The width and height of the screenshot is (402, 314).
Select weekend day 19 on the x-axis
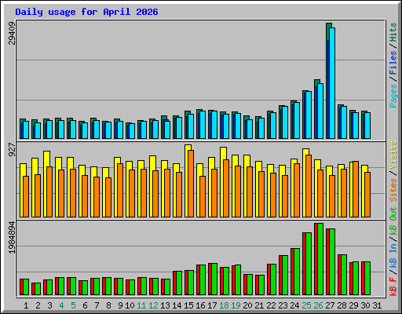[x=236, y=305]
